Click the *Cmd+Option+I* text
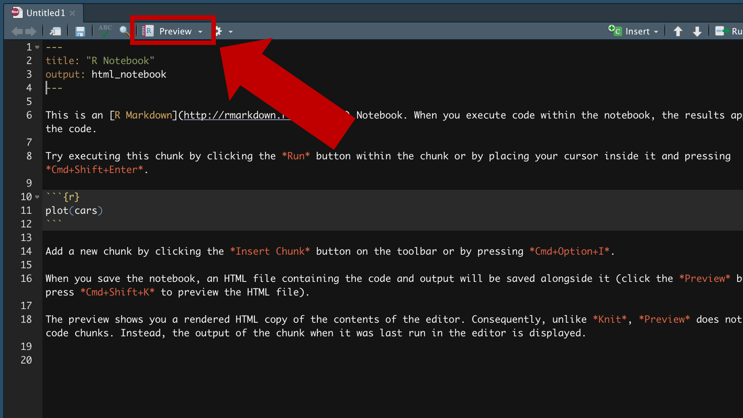Viewport: 743px width, 418px height. coord(569,251)
